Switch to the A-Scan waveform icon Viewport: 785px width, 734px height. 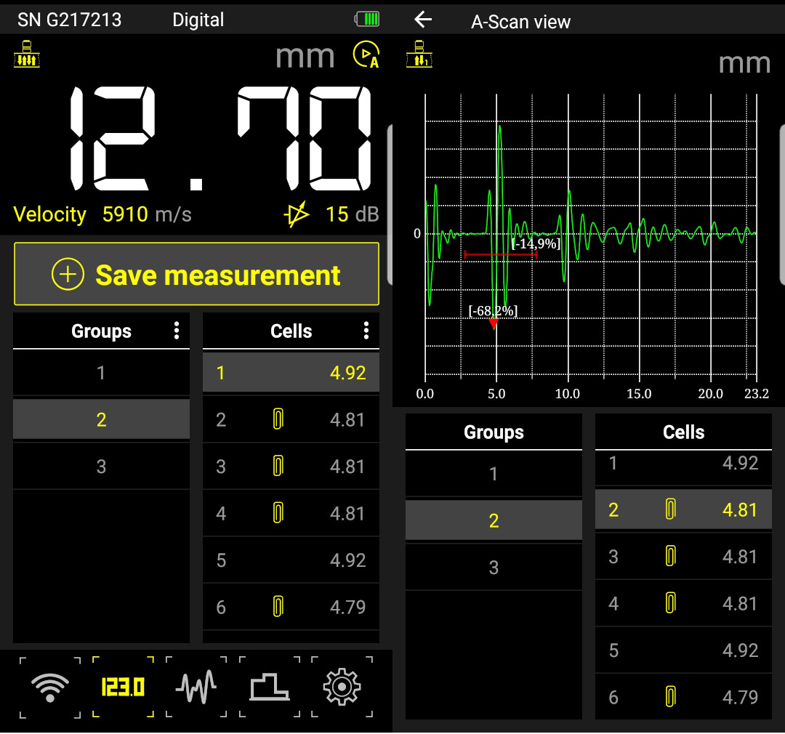[x=196, y=687]
